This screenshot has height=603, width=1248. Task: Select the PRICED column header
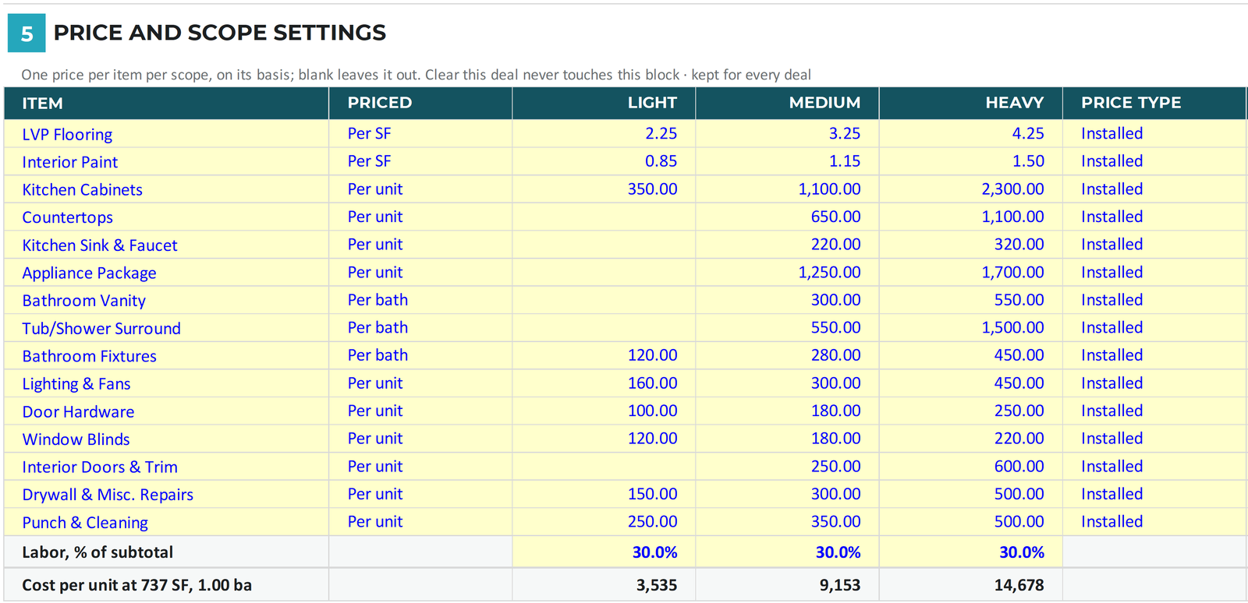pos(420,103)
